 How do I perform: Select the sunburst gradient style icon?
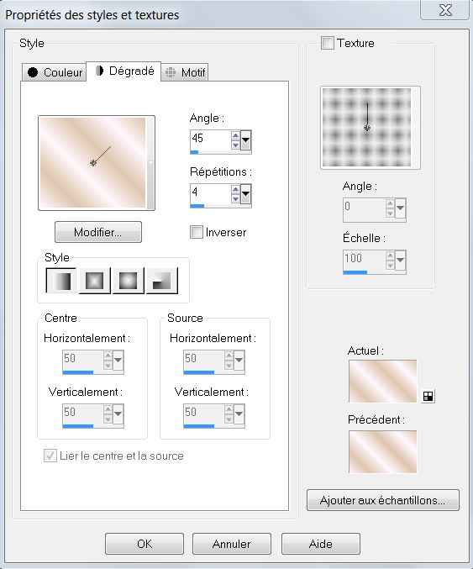[x=128, y=281]
